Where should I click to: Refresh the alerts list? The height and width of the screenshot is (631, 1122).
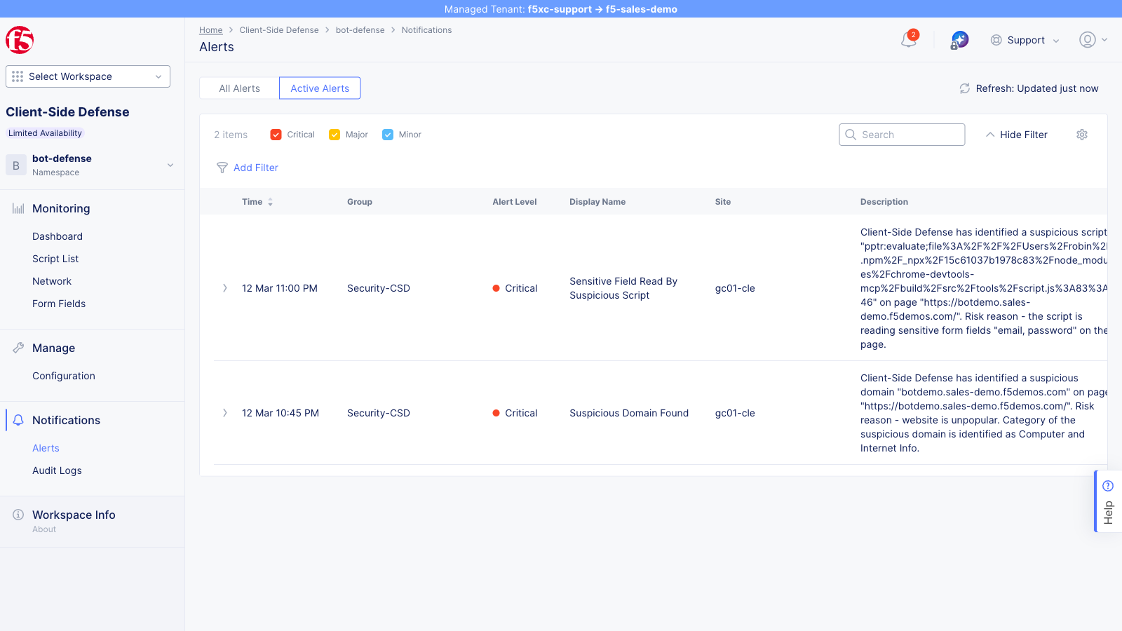click(964, 88)
